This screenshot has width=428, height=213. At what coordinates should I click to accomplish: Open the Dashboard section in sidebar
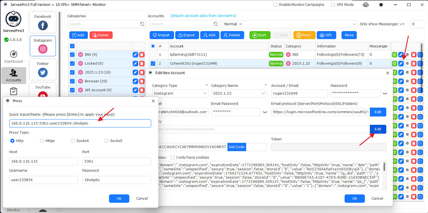coord(14,57)
